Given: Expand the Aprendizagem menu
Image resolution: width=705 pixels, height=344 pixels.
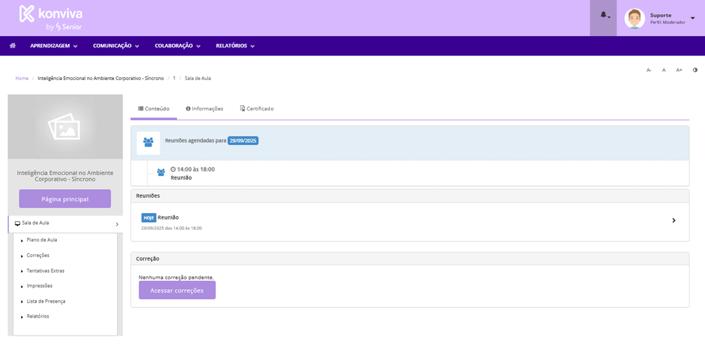Looking at the screenshot, I should click(x=54, y=46).
